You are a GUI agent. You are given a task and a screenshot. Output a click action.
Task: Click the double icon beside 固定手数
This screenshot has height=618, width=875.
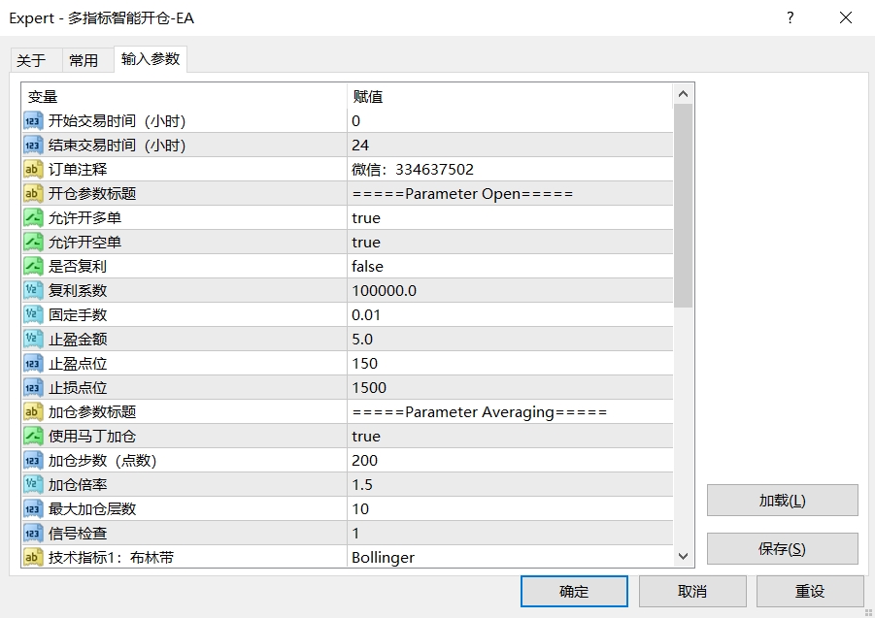(x=33, y=315)
